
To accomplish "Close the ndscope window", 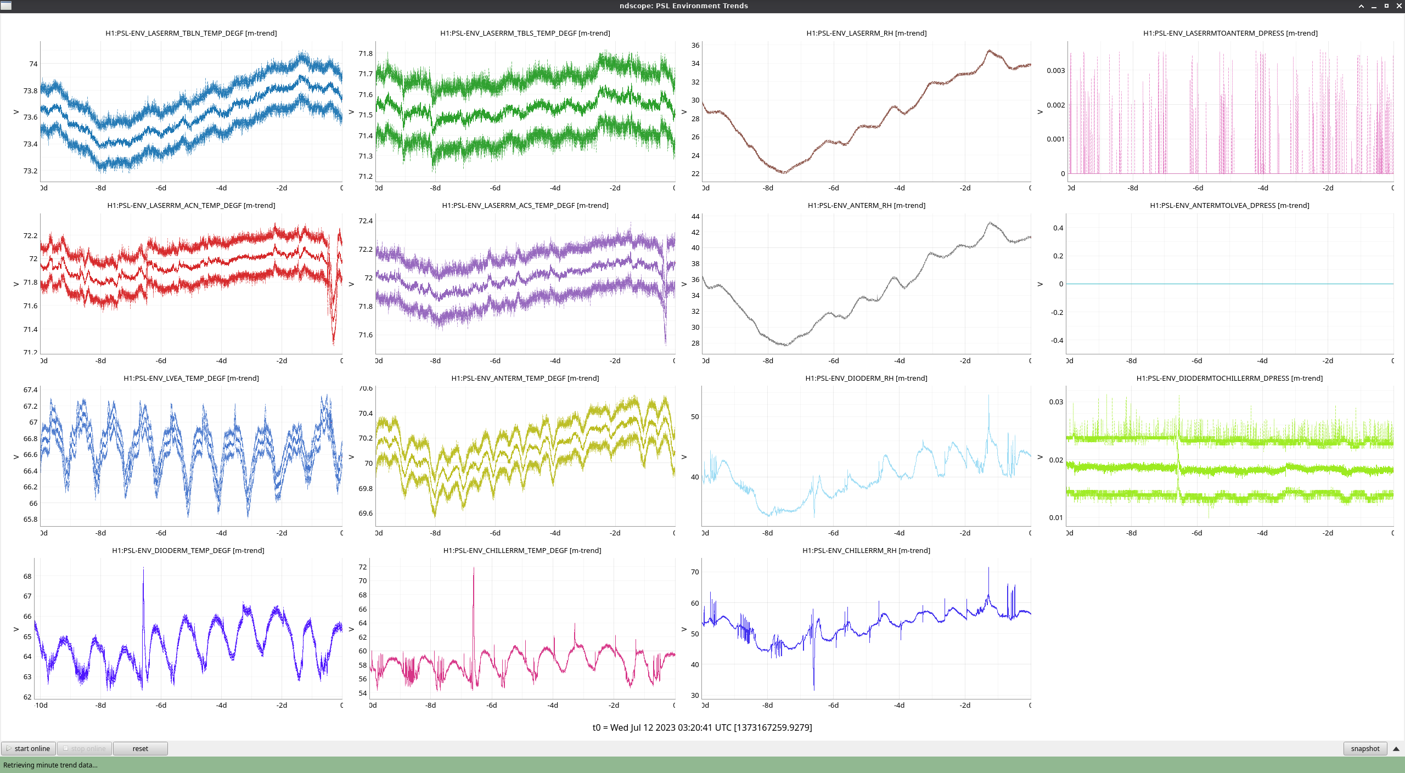I will click(x=1398, y=6).
